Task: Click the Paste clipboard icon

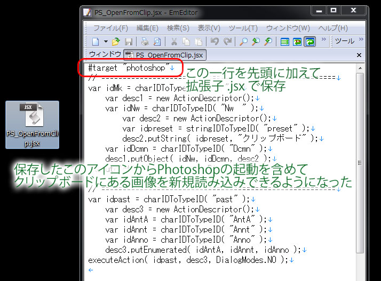Action: point(199,42)
